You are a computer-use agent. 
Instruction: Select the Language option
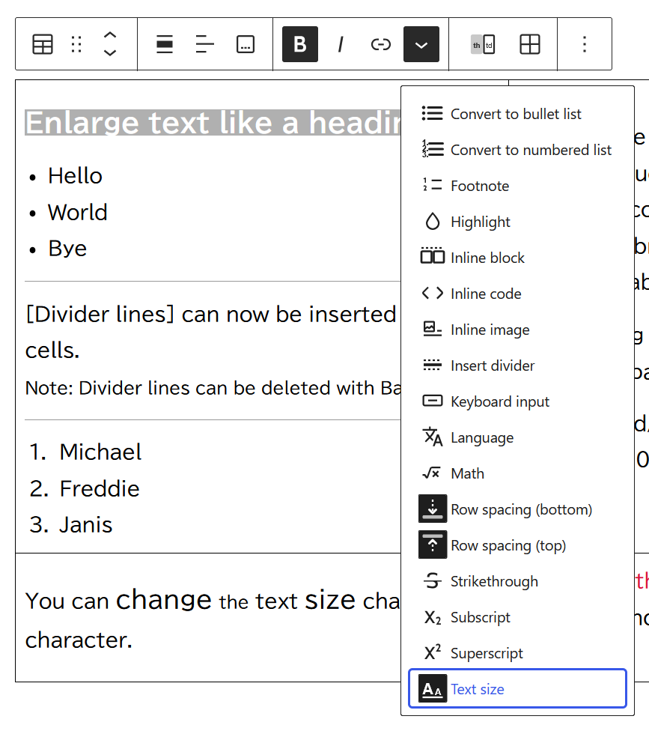(x=517, y=437)
